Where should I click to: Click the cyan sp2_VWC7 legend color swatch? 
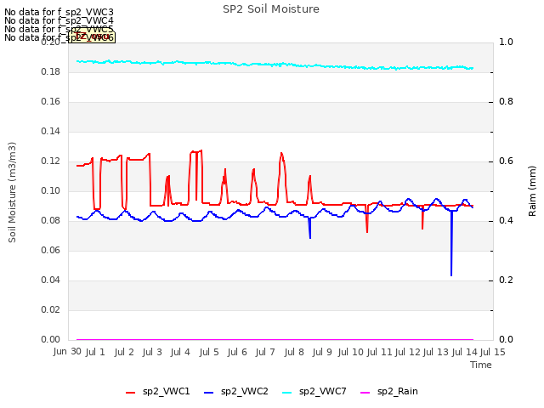pos(287,393)
